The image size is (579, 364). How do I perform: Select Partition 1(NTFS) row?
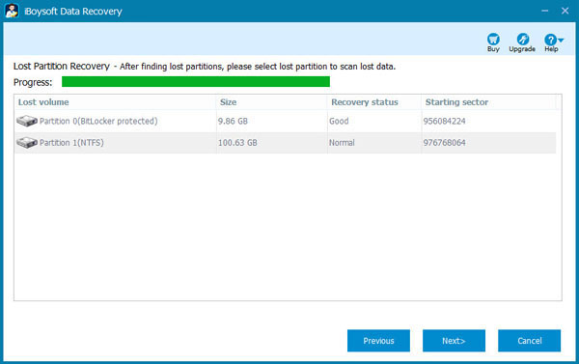[285, 143]
